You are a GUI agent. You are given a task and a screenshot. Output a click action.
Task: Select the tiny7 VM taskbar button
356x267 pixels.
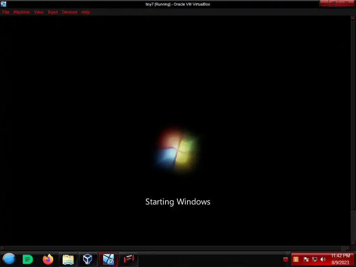(108, 259)
